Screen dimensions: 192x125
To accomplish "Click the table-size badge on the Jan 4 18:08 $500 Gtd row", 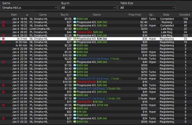I will (x=75, y=19).
